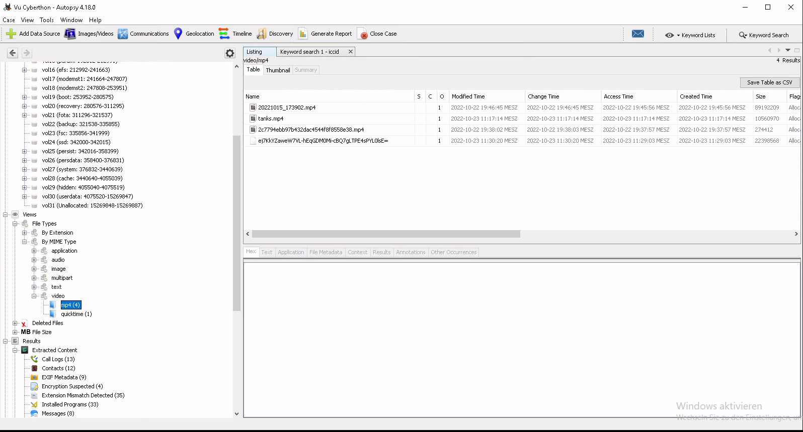The image size is (803, 432).
Task: Click the Generate Report icon
Action: (303, 34)
